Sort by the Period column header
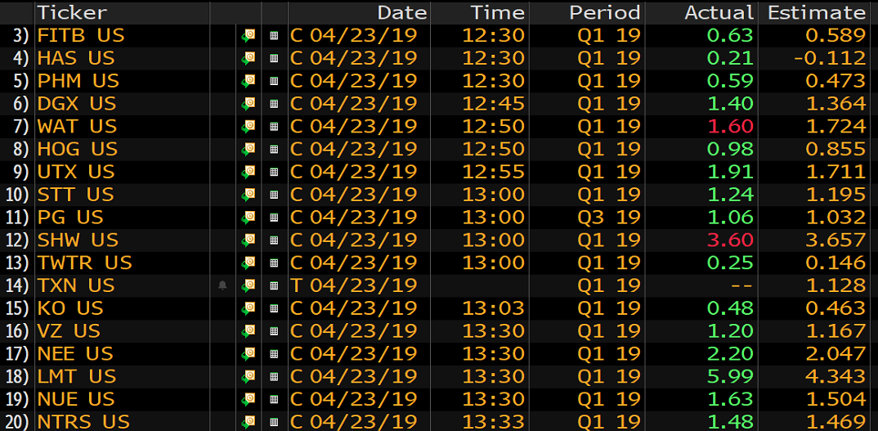This screenshot has height=431, width=878. pyautogui.click(x=605, y=12)
